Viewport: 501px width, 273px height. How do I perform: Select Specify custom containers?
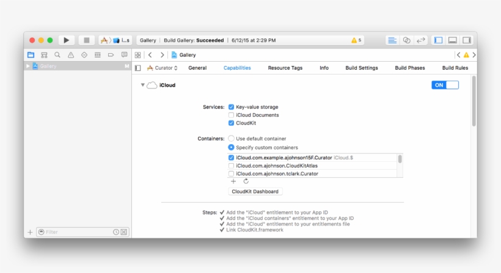231,147
